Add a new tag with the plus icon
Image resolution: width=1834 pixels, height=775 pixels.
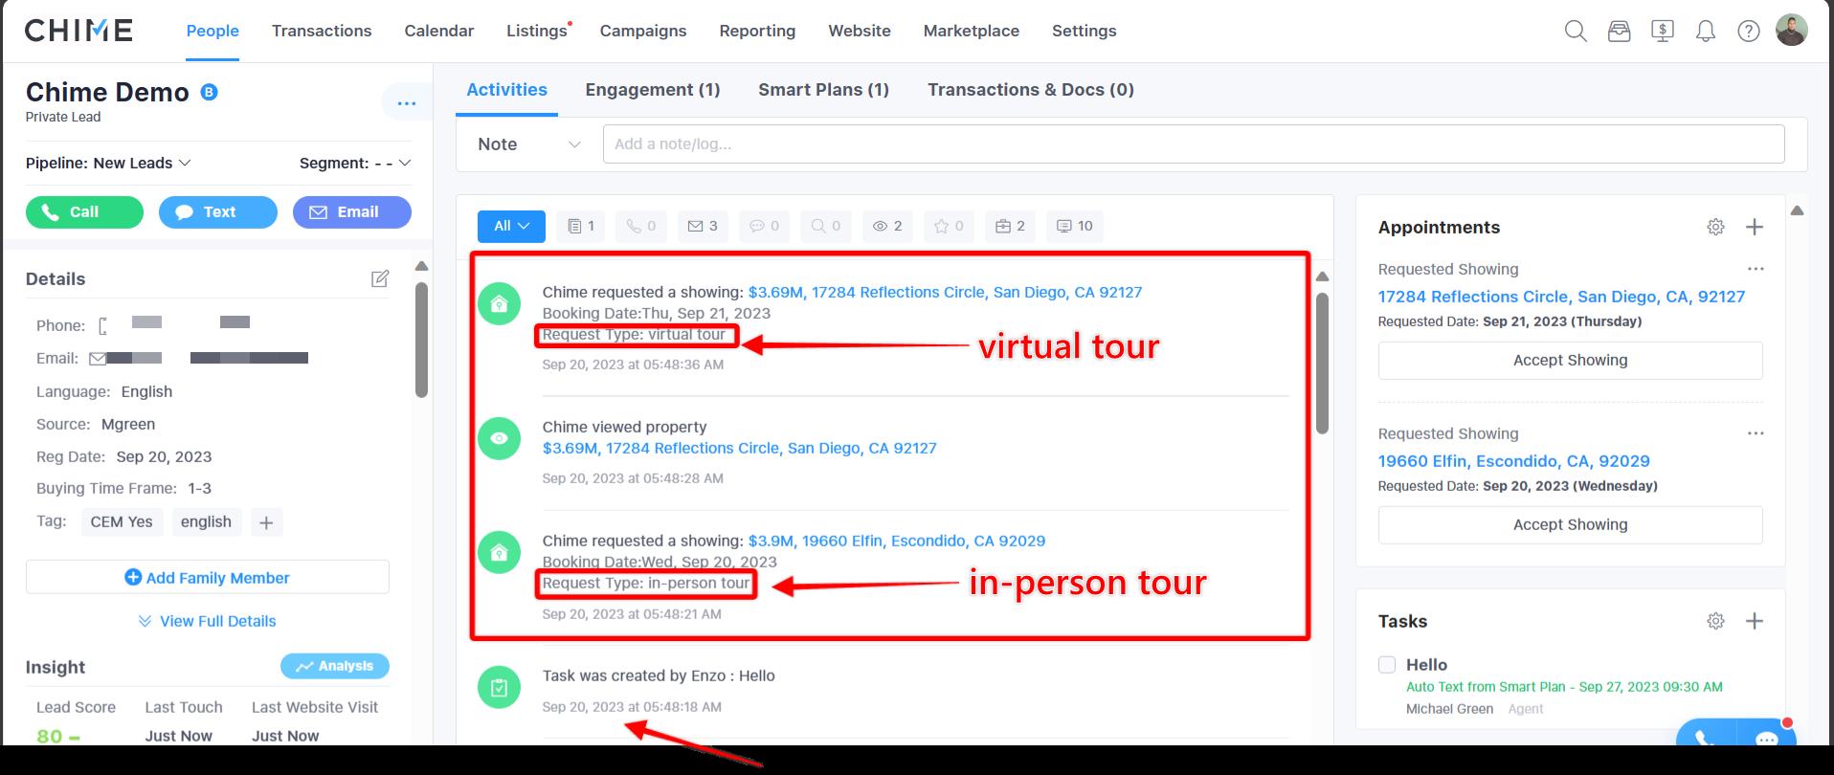266,522
